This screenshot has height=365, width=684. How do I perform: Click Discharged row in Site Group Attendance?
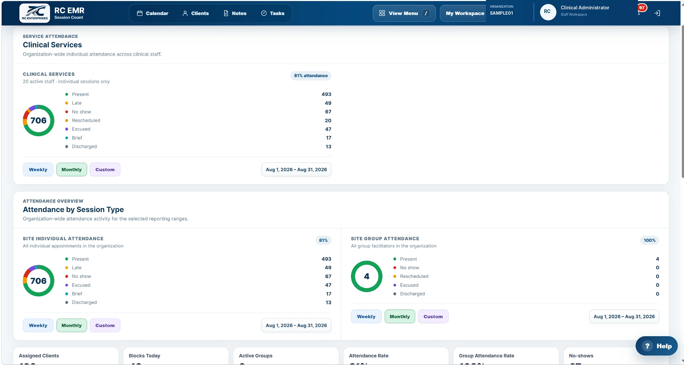pyautogui.click(x=526, y=294)
